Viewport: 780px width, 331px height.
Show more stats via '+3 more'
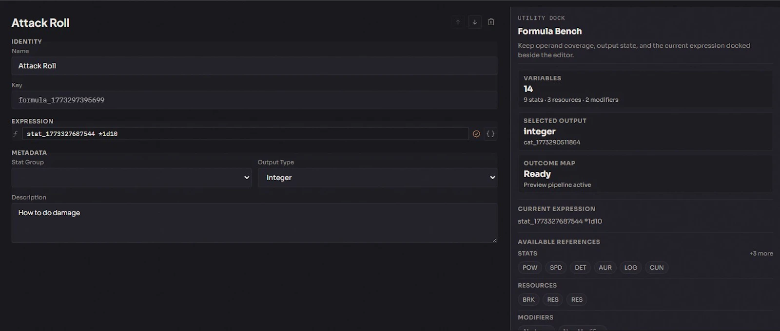761,254
